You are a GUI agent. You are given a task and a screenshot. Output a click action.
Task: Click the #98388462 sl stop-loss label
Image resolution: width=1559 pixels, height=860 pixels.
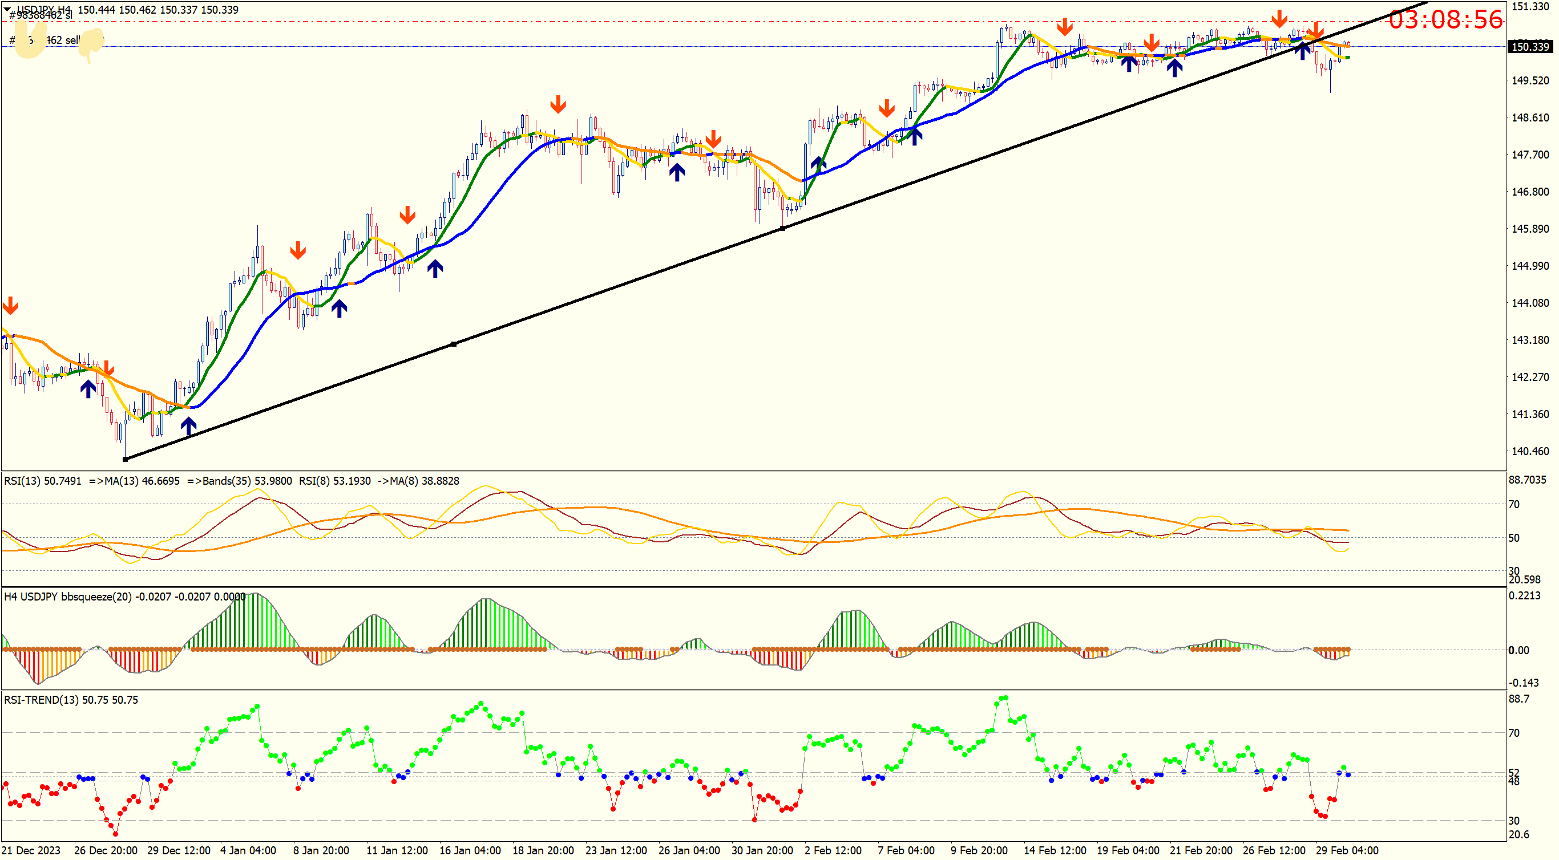42,16
